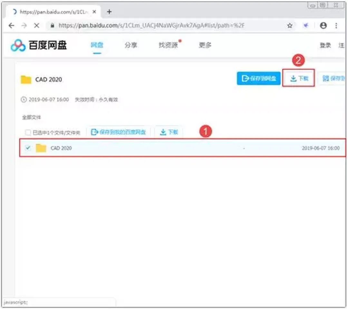Click the 2019-06-07 16:00 date in file row

(x=321, y=148)
